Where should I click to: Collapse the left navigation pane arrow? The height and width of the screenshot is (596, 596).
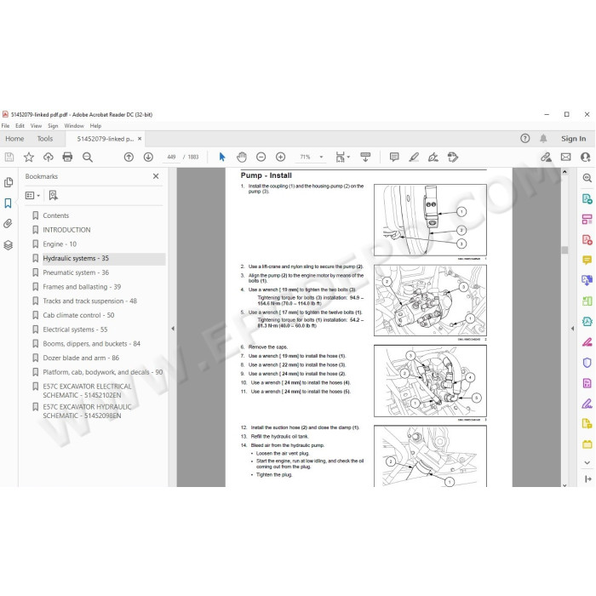click(173, 329)
